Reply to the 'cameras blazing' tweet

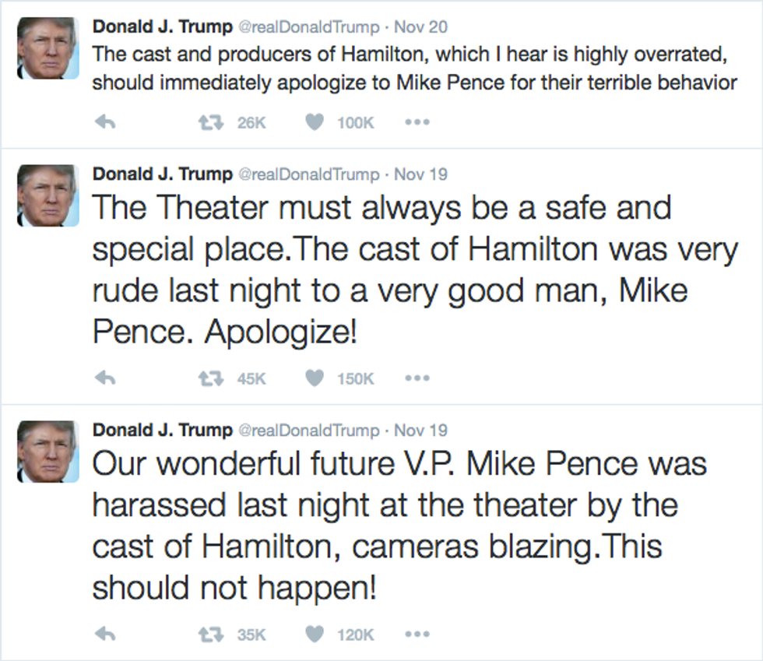(105, 635)
